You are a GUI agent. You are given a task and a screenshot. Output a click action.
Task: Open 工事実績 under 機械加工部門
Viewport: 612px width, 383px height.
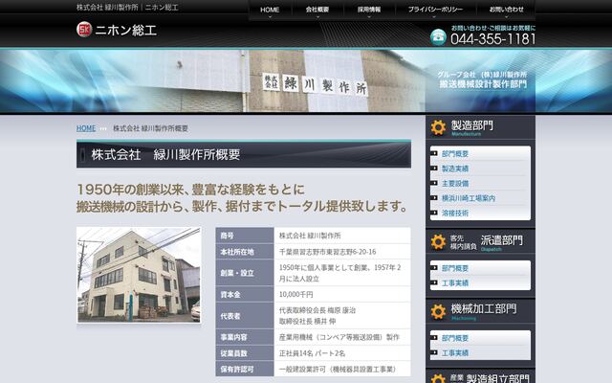point(455,353)
